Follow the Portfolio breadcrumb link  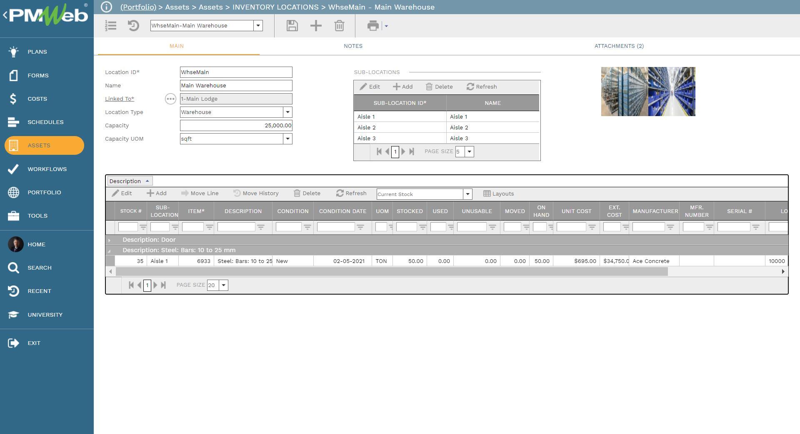tap(138, 7)
